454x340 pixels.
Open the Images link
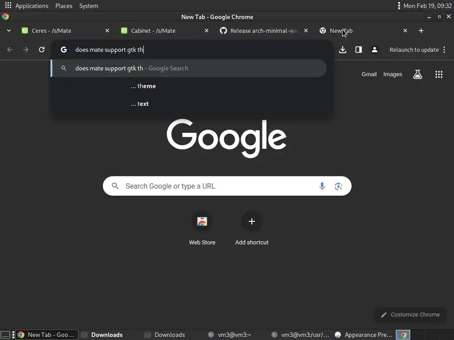click(x=393, y=74)
